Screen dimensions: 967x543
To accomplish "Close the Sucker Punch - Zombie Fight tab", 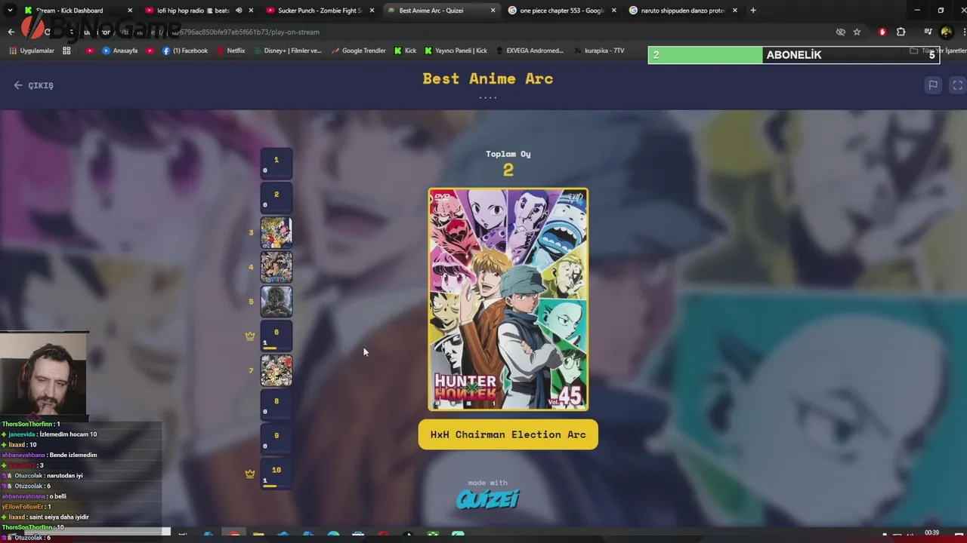I will point(372,11).
